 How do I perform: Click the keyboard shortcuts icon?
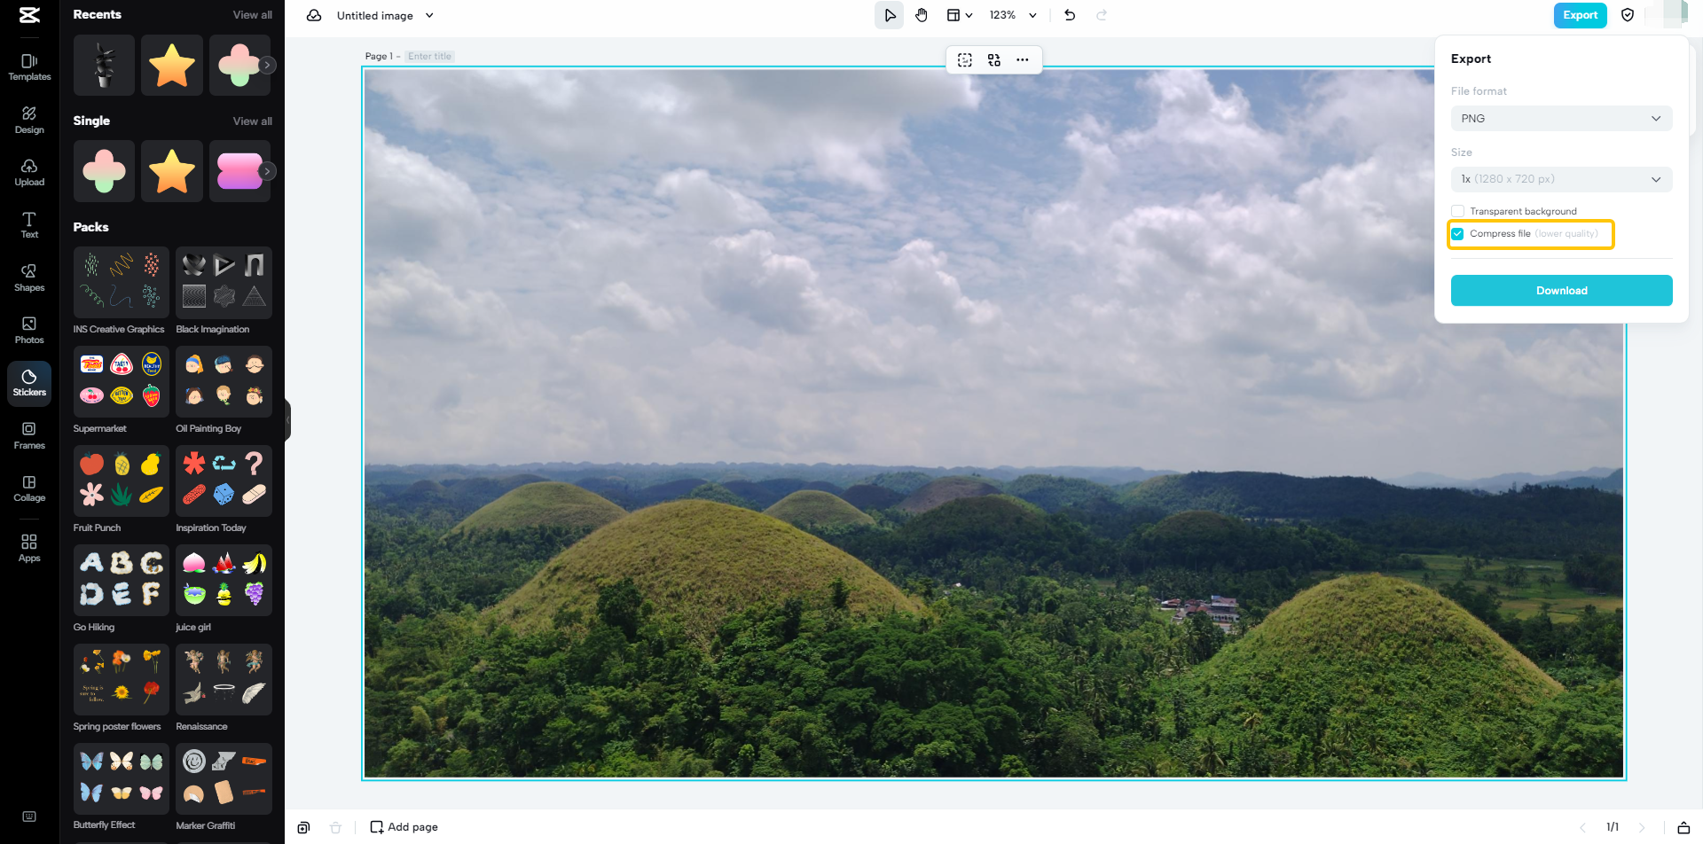pos(29,817)
